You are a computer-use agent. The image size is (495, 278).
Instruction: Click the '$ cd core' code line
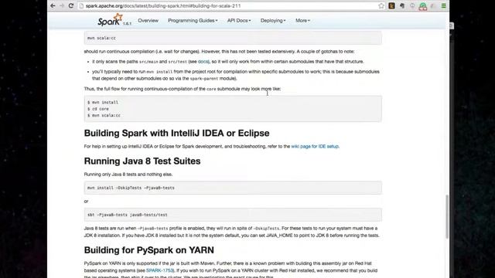point(98,109)
